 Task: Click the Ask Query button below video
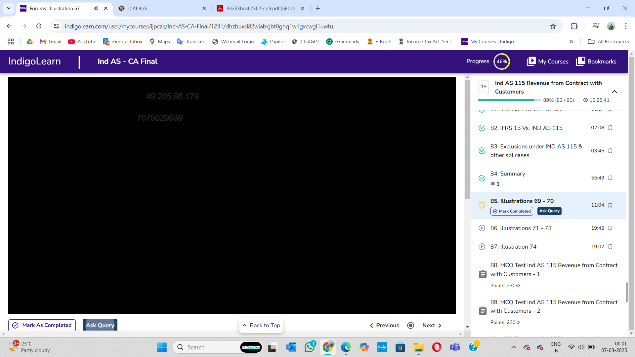click(x=100, y=325)
